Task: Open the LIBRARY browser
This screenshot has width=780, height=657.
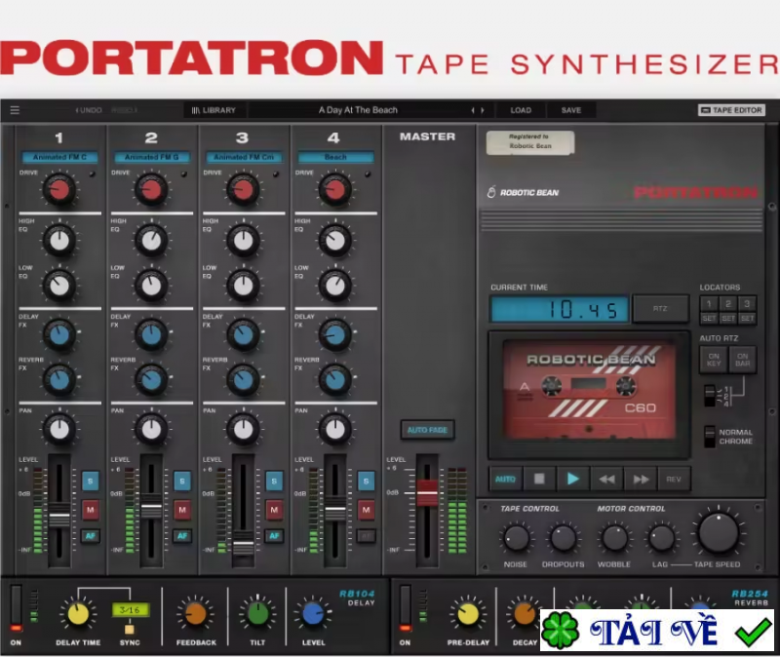Action: (214, 110)
